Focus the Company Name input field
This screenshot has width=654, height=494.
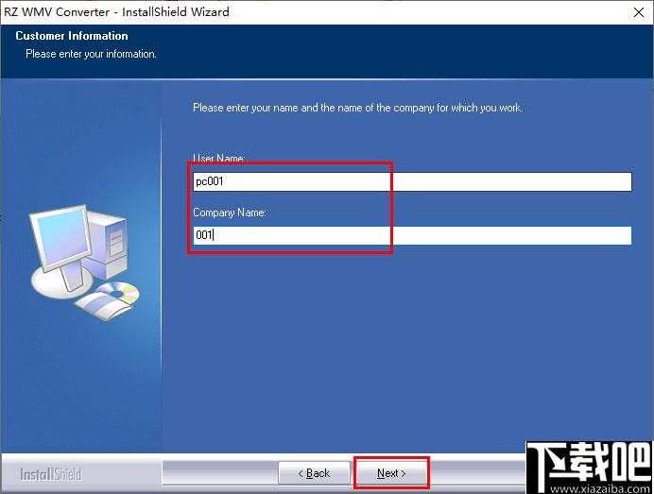coord(412,235)
